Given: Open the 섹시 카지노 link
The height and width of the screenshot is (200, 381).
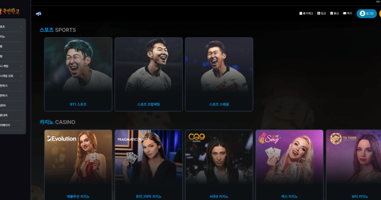Looking at the screenshot, I should pos(290,196).
